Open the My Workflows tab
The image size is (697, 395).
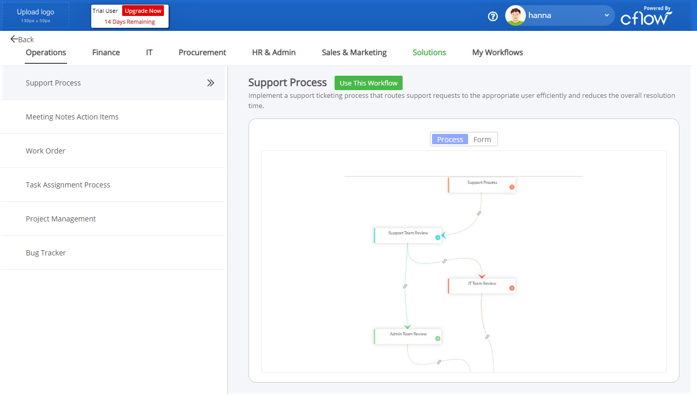click(x=497, y=53)
